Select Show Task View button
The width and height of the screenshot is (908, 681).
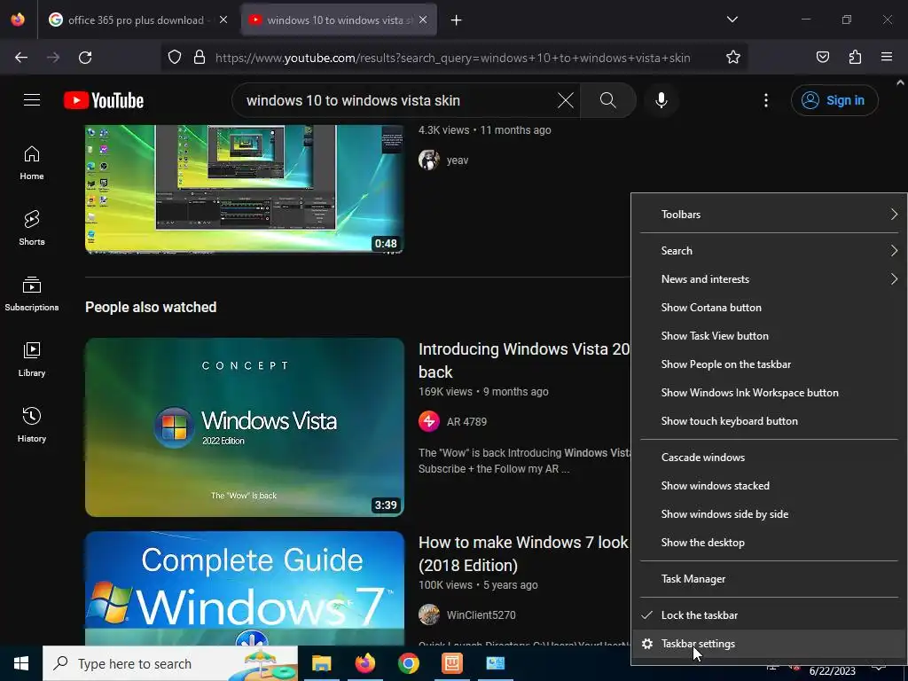[x=769, y=336]
